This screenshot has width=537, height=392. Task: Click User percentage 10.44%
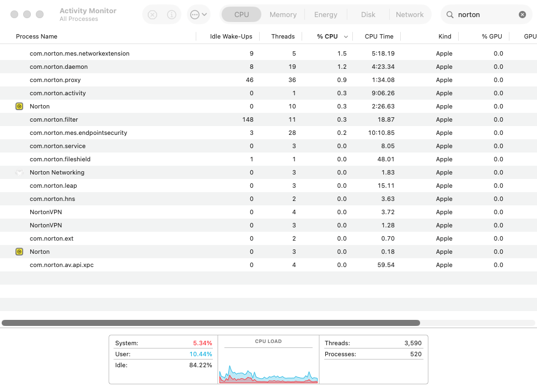pos(201,354)
